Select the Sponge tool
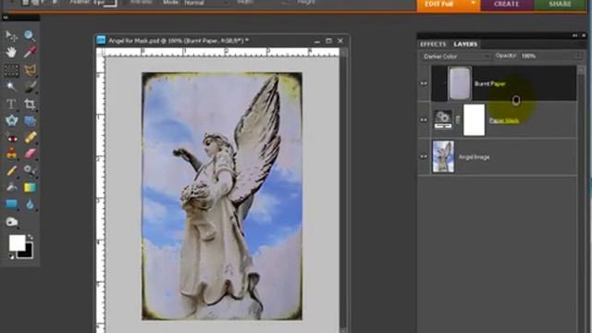This screenshot has height=333, width=592. click(11, 222)
